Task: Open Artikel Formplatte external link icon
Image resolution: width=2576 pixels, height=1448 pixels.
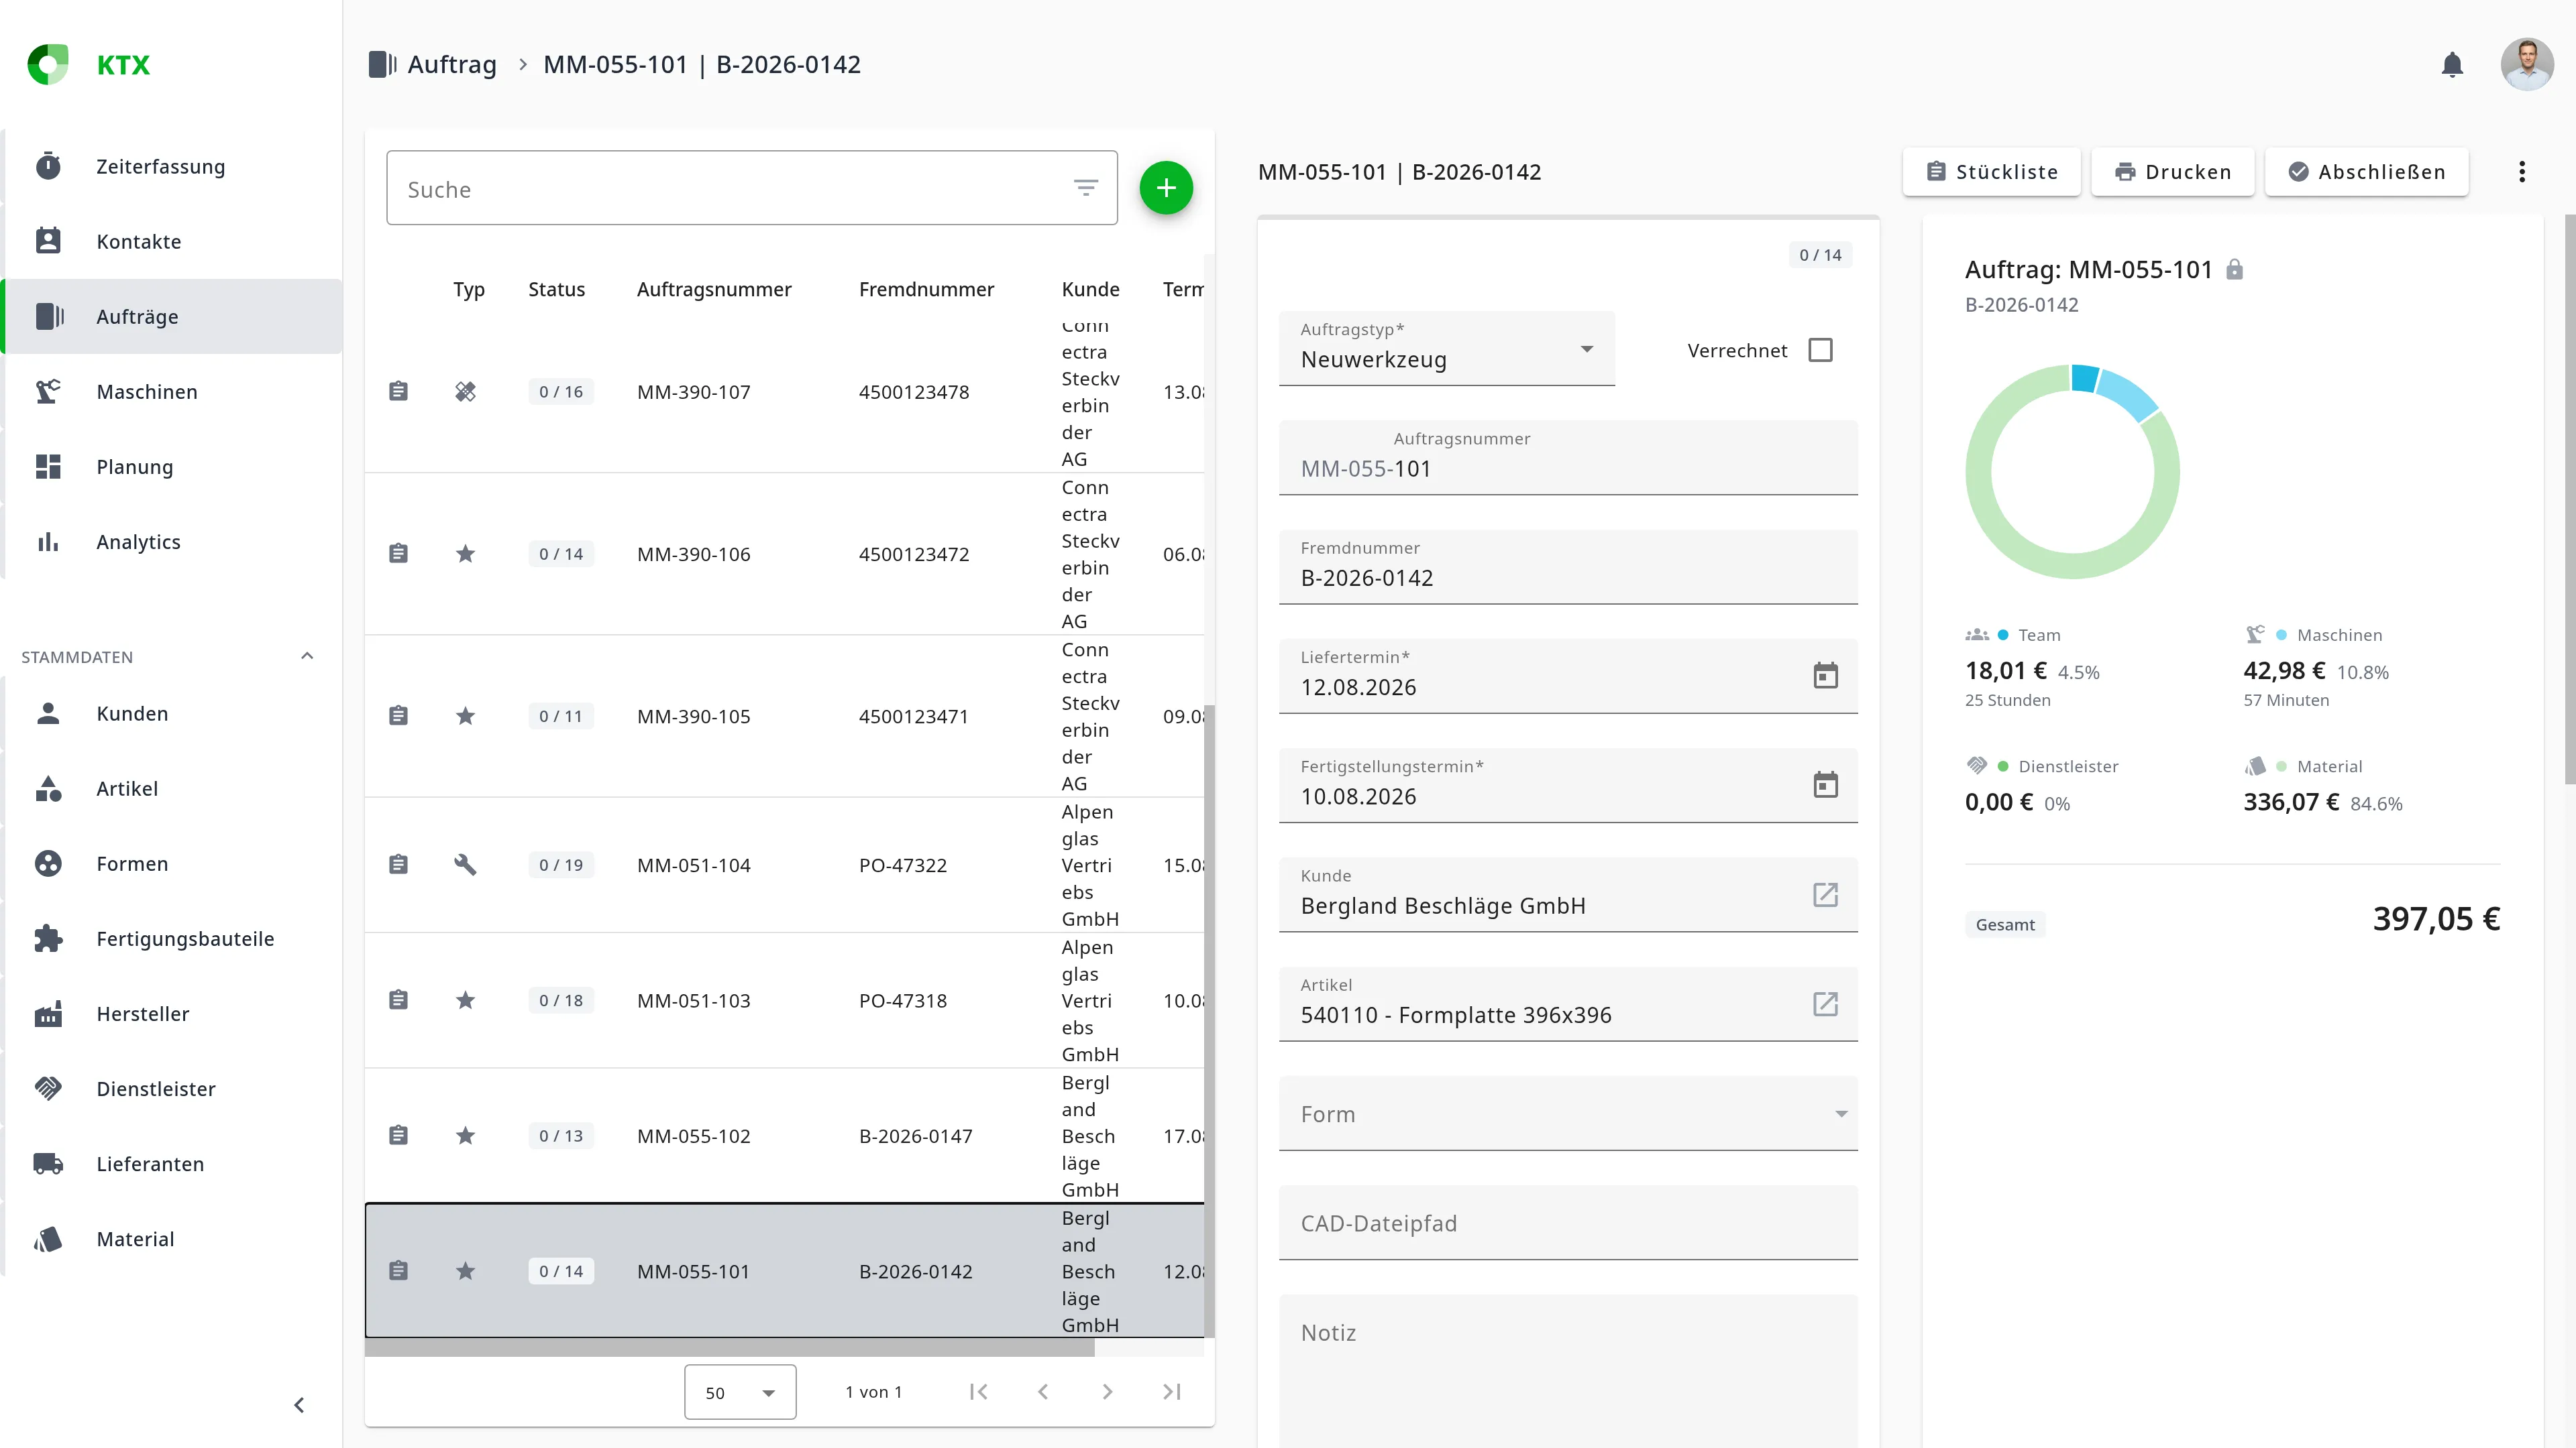Action: pyautogui.click(x=1825, y=1004)
